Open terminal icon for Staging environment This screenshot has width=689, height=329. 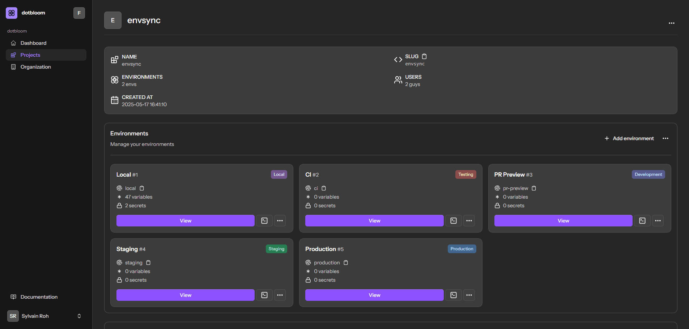[264, 295]
